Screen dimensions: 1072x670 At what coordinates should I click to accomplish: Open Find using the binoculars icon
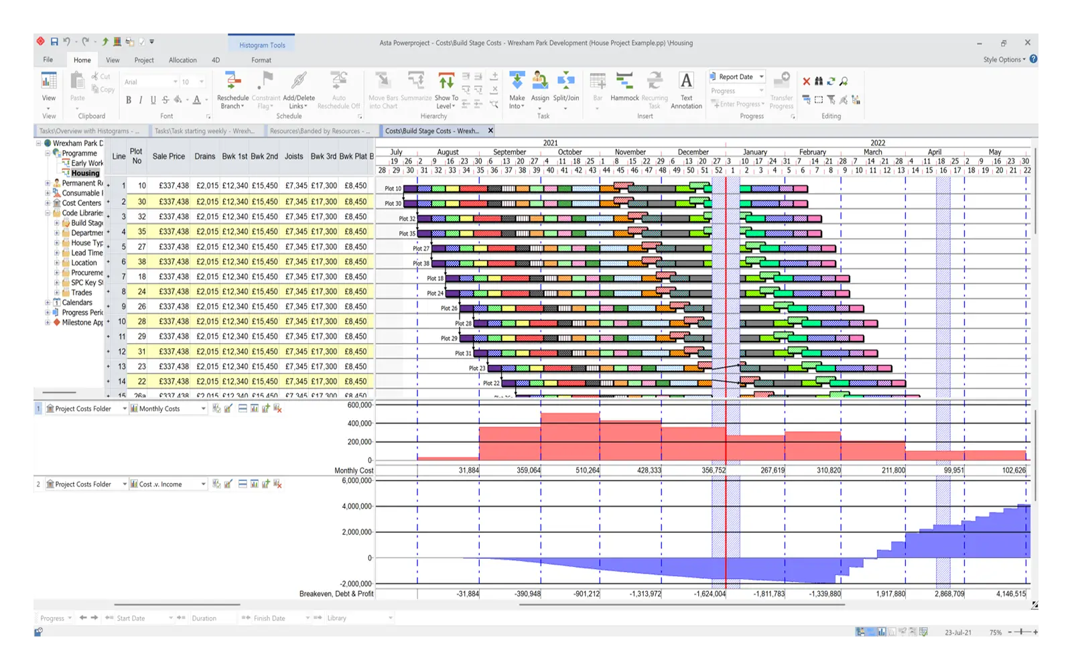tap(818, 80)
